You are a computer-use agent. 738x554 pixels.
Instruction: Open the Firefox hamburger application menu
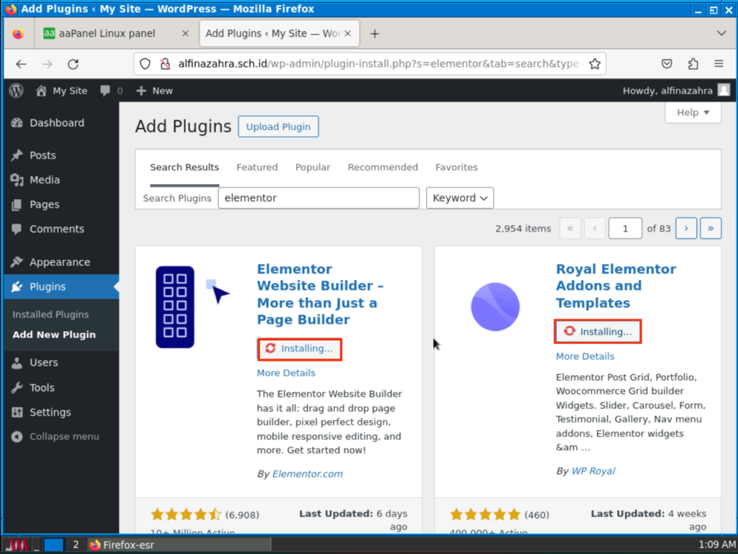[719, 64]
